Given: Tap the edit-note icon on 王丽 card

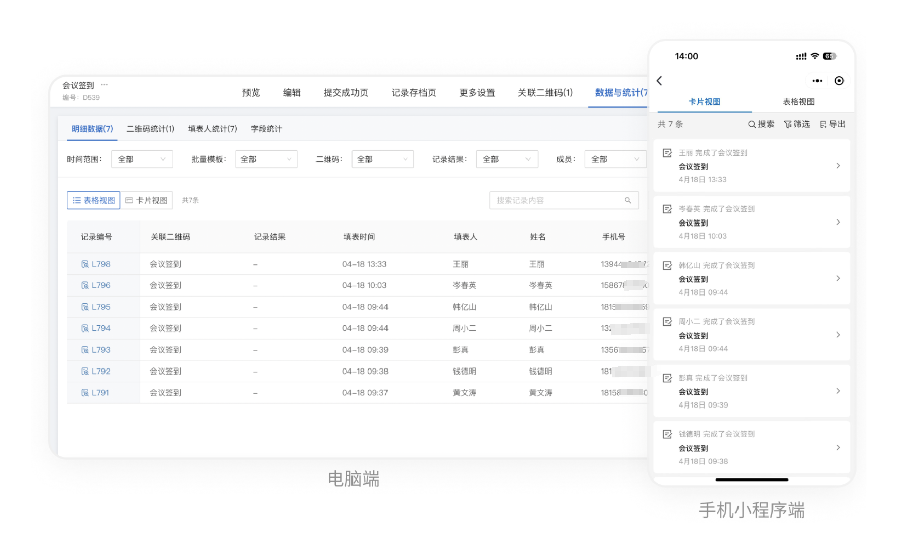Looking at the screenshot, I should click(667, 153).
